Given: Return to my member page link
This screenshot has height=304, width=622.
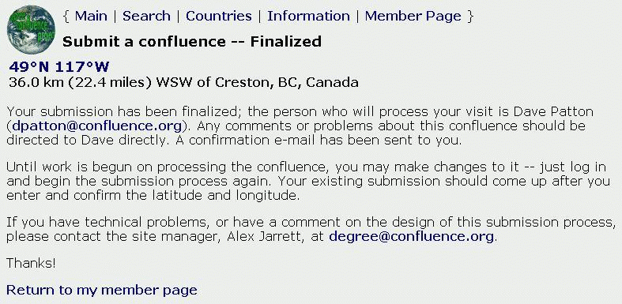Looking at the screenshot, I should tap(101, 290).
